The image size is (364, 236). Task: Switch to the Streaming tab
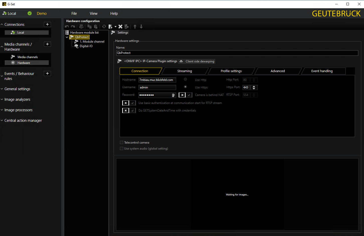click(x=184, y=71)
